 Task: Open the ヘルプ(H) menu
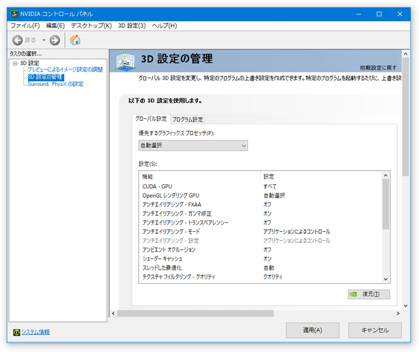[x=164, y=26]
